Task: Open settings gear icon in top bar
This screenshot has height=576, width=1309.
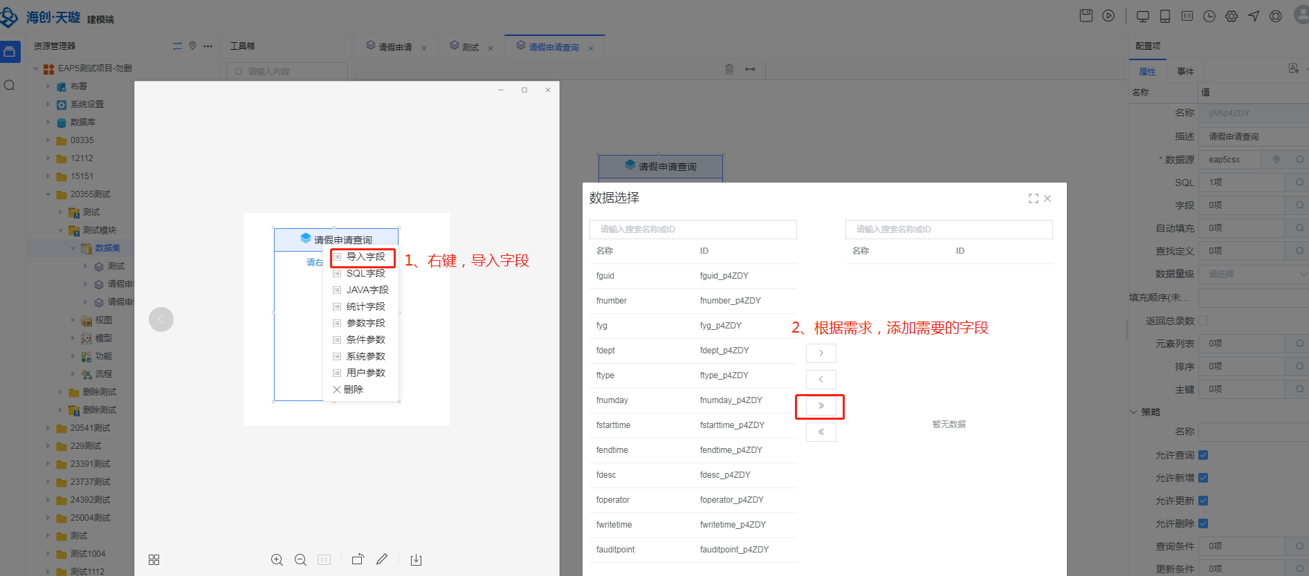Action: 1232,17
